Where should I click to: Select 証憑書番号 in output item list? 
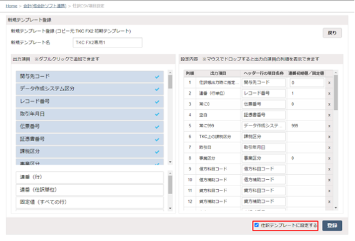[x=89, y=139]
